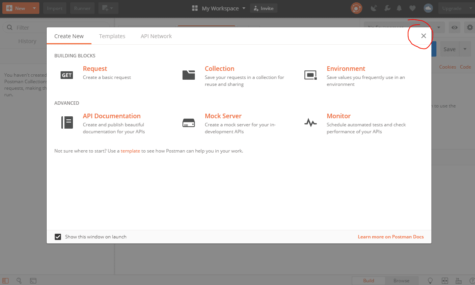The image size is (475, 285).
Task: Click the Import button
Action: pos(54,8)
